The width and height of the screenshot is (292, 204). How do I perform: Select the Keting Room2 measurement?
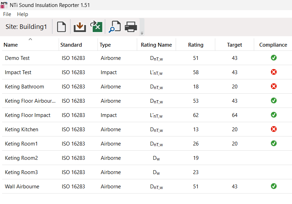click(22, 158)
